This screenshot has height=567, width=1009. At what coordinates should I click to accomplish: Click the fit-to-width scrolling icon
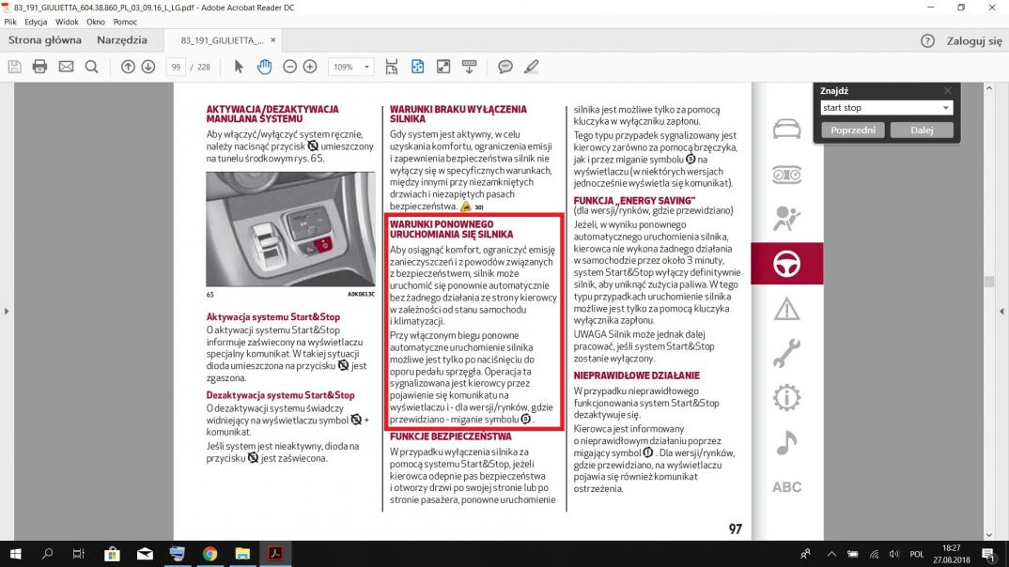point(391,67)
